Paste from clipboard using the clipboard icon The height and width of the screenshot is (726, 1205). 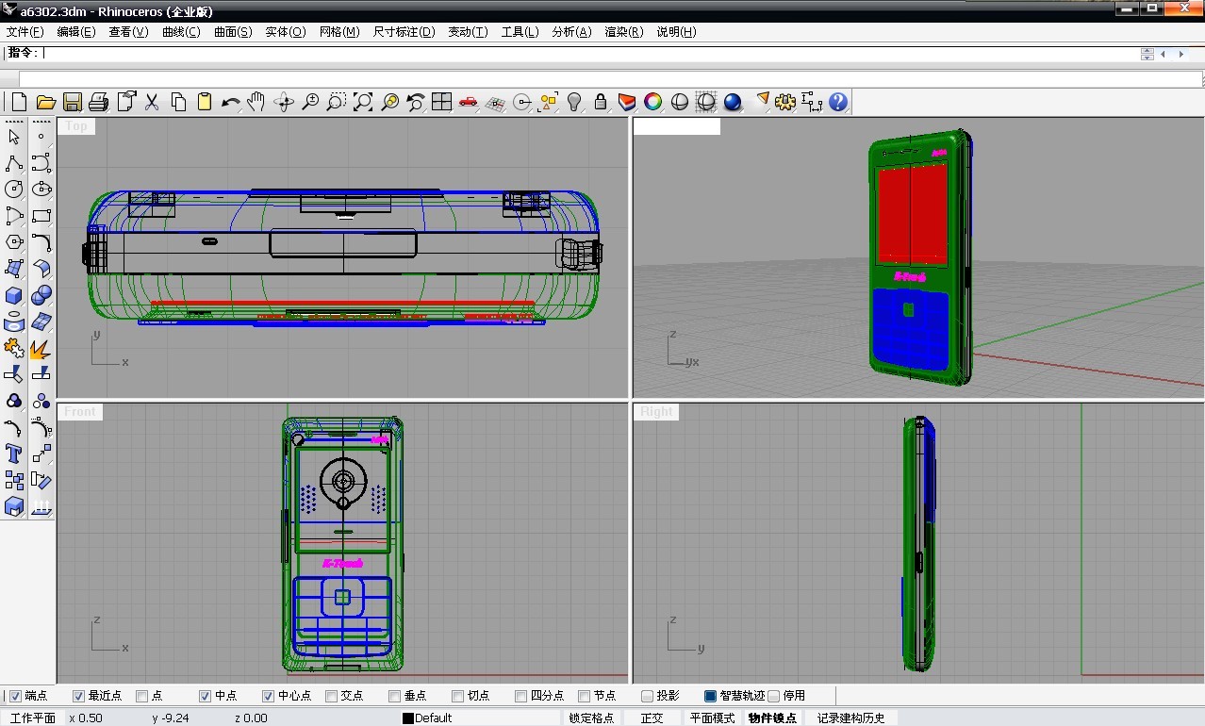click(204, 102)
